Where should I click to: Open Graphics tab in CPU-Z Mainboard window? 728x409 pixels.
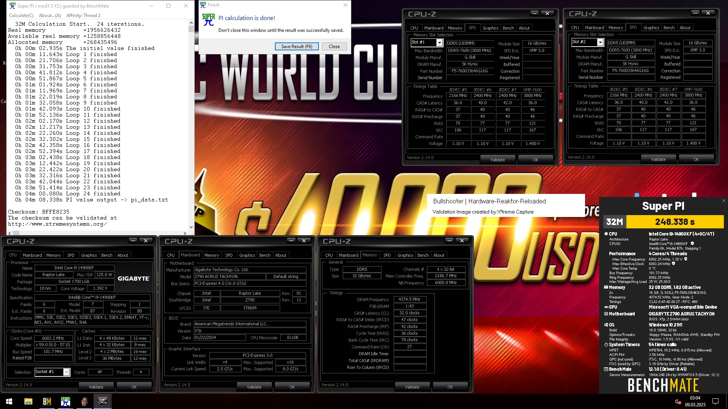tap(247, 255)
